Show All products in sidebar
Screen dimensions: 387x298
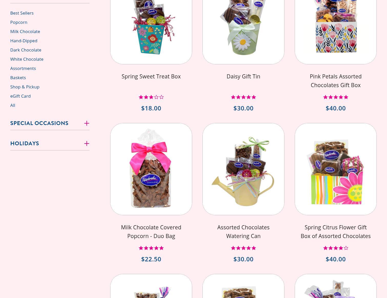tap(13, 105)
